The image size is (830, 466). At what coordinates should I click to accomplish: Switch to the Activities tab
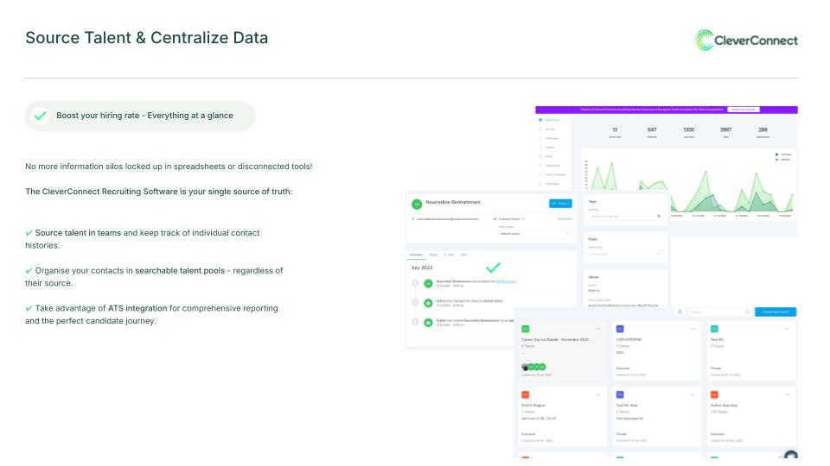click(416, 255)
